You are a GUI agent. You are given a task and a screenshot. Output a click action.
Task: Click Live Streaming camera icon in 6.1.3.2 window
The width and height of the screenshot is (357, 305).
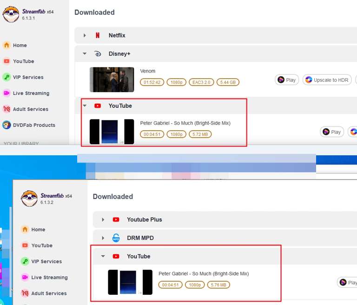pyautogui.click(x=25, y=277)
